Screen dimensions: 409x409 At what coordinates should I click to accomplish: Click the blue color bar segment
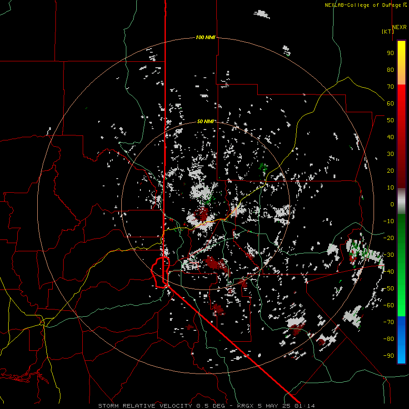coord(401,339)
